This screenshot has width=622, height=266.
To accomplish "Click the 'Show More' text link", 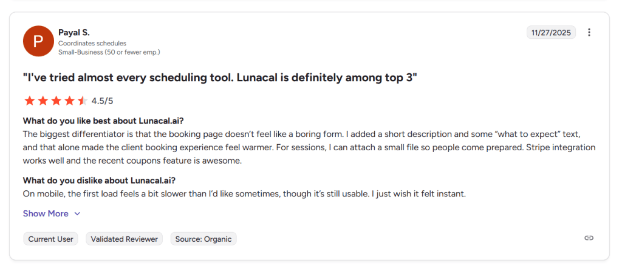I will click(x=46, y=214).
